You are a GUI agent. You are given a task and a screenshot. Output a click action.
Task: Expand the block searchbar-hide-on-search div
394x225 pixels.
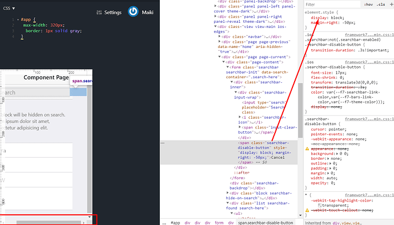click(227, 193)
